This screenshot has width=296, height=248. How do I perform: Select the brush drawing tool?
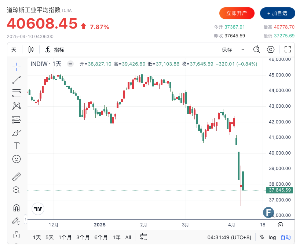[17, 133]
